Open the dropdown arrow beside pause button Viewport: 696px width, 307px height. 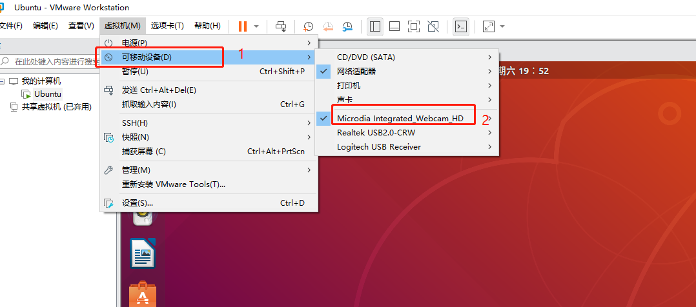pyautogui.click(x=256, y=26)
